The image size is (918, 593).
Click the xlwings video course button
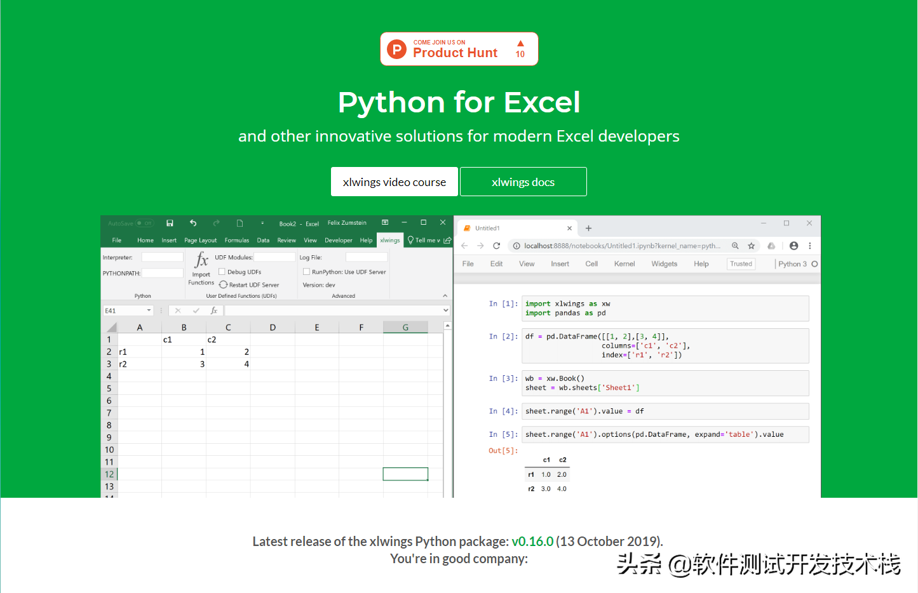tap(395, 182)
